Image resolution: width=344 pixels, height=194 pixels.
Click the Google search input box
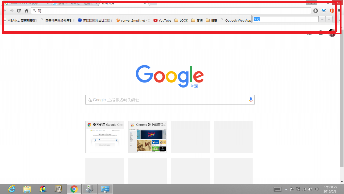170,100
